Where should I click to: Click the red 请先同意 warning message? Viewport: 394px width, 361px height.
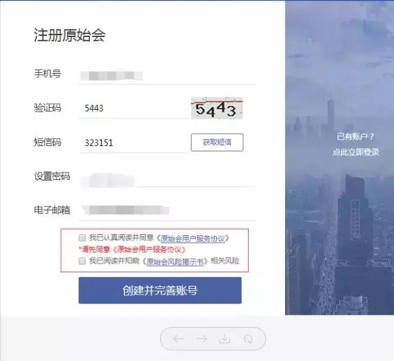[x=132, y=249]
